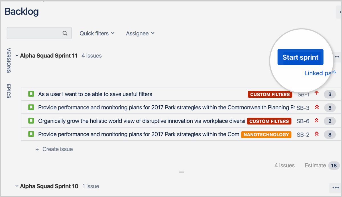The width and height of the screenshot is (342, 197).
Task: Click the priority arrow icon on SB-3
Action: (x=317, y=107)
